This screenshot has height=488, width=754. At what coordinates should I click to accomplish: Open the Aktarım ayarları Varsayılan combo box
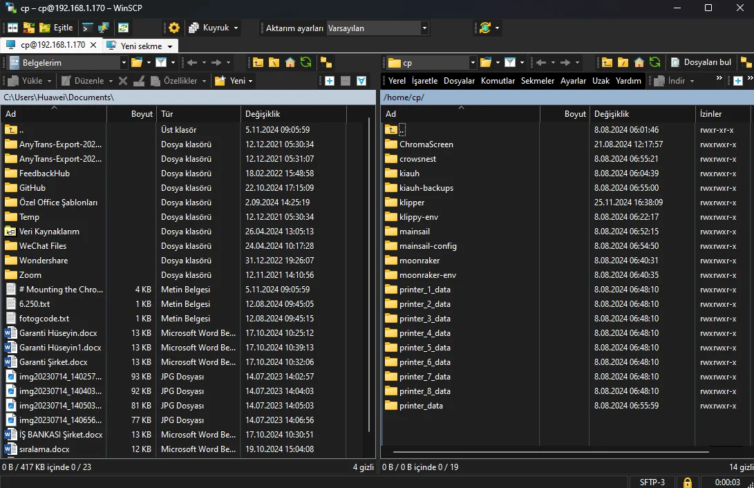tap(377, 28)
